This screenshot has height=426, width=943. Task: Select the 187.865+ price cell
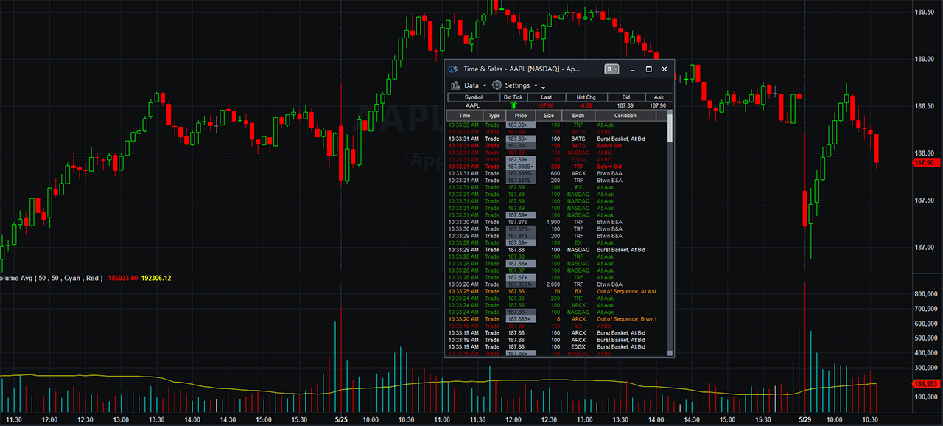(521, 319)
